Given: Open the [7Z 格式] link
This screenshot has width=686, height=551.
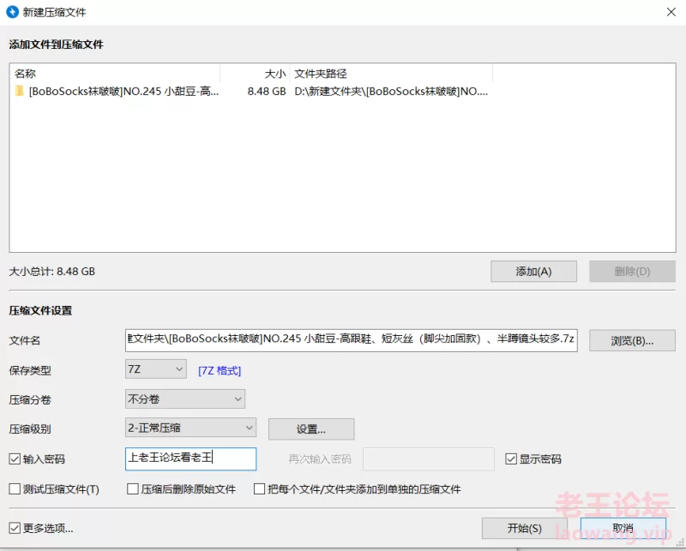Looking at the screenshot, I should click(x=220, y=370).
